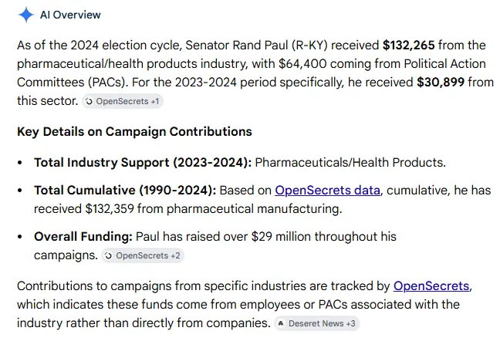Expand the +1 additional sources counter
The width and height of the screenshot is (500, 348).
[x=155, y=101]
